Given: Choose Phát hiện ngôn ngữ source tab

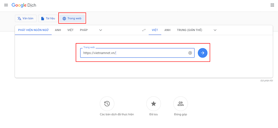Looking at the screenshot, I should (33, 30).
